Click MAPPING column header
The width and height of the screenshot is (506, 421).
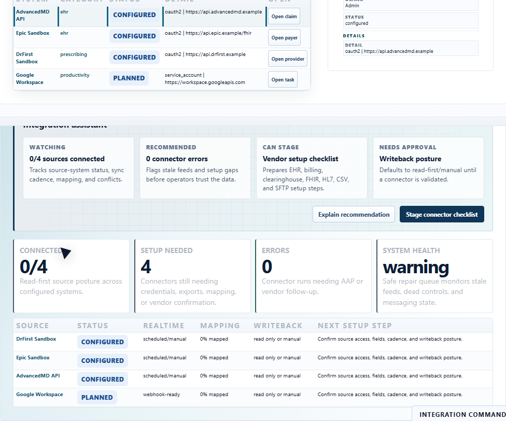220,326
